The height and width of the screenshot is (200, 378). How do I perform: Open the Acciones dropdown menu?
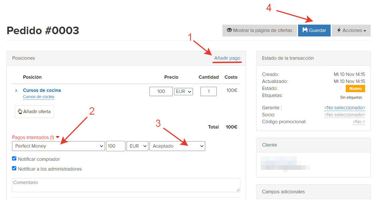click(351, 31)
